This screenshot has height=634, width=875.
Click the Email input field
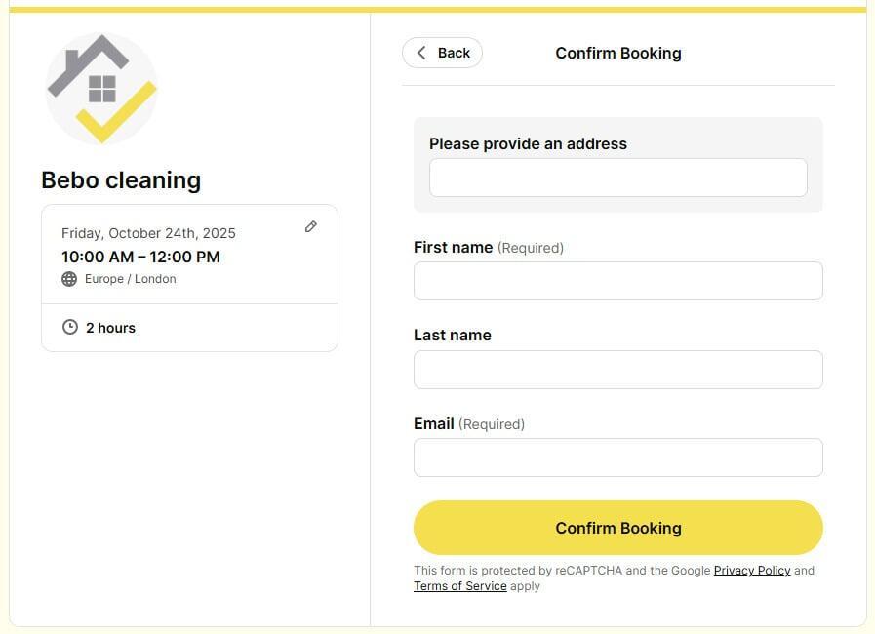point(617,457)
